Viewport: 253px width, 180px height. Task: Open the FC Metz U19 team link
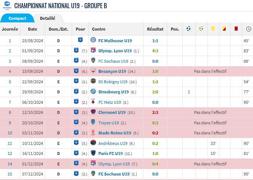pyautogui.click(x=109, y=102)
